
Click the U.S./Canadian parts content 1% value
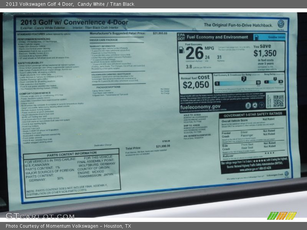57,168
